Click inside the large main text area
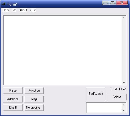The width and height of the screenshot is (130, 116). tap(63, 50)
